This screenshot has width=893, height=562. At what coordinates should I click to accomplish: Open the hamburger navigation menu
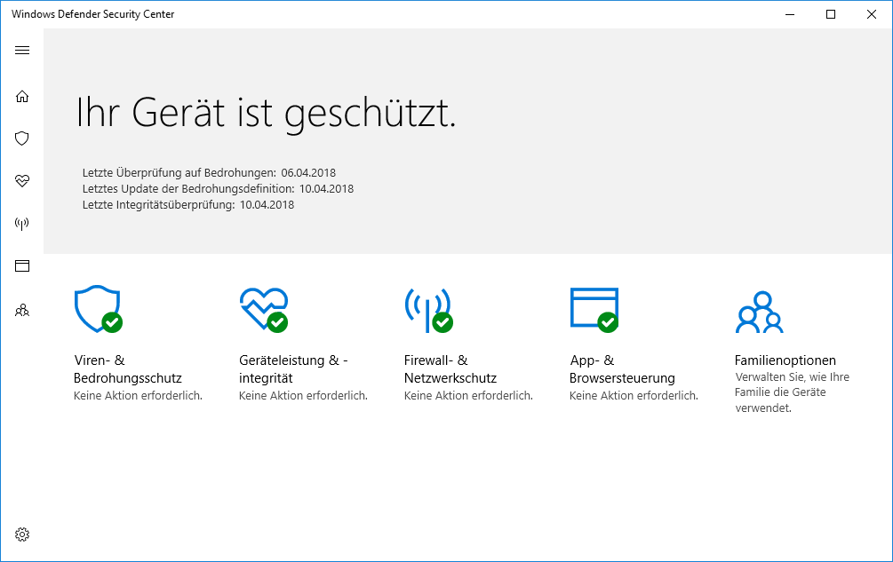pos(22,50)
